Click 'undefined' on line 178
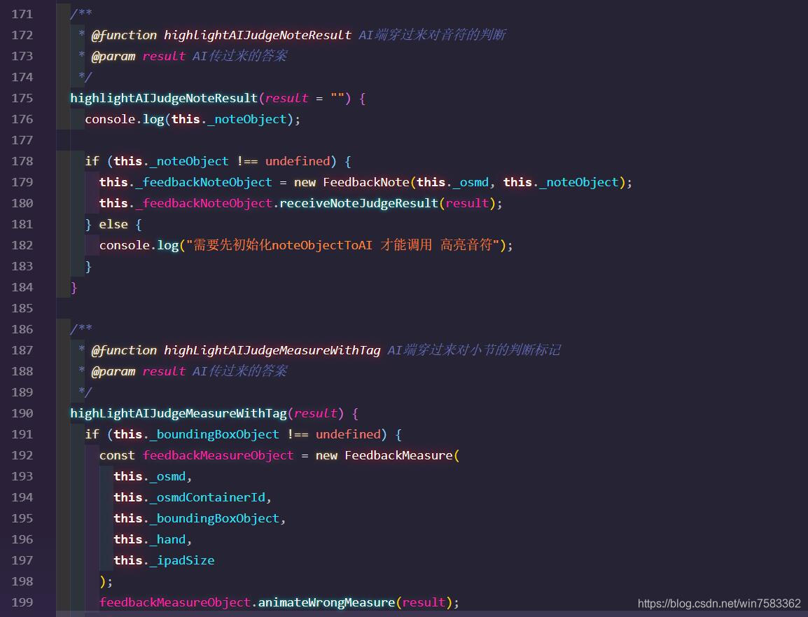The width and height of the screenshot is (808, 617). [298, 161]
